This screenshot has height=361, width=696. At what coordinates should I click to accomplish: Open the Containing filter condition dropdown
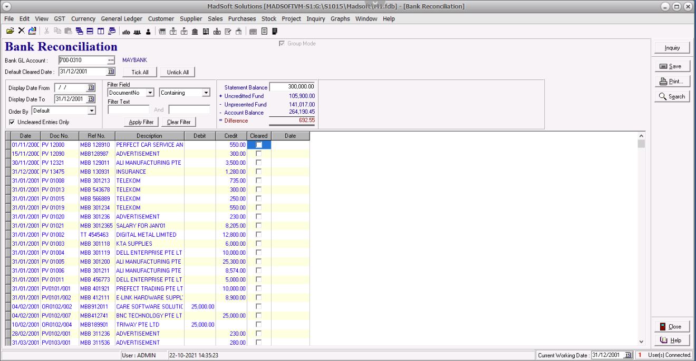pyautogui.click(x=206, y=93)
